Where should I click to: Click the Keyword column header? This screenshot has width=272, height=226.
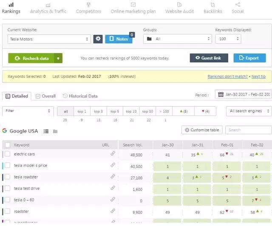[22, 145]
